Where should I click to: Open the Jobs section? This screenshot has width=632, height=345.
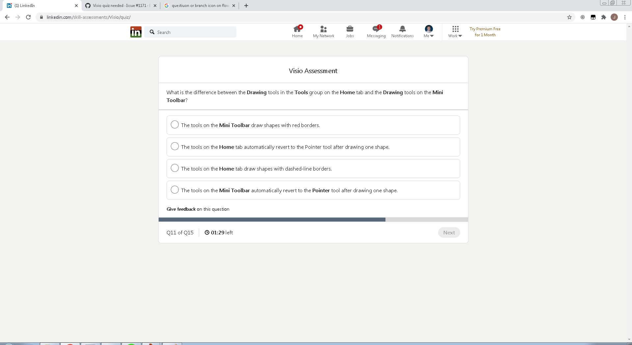[x=350, y=32]
